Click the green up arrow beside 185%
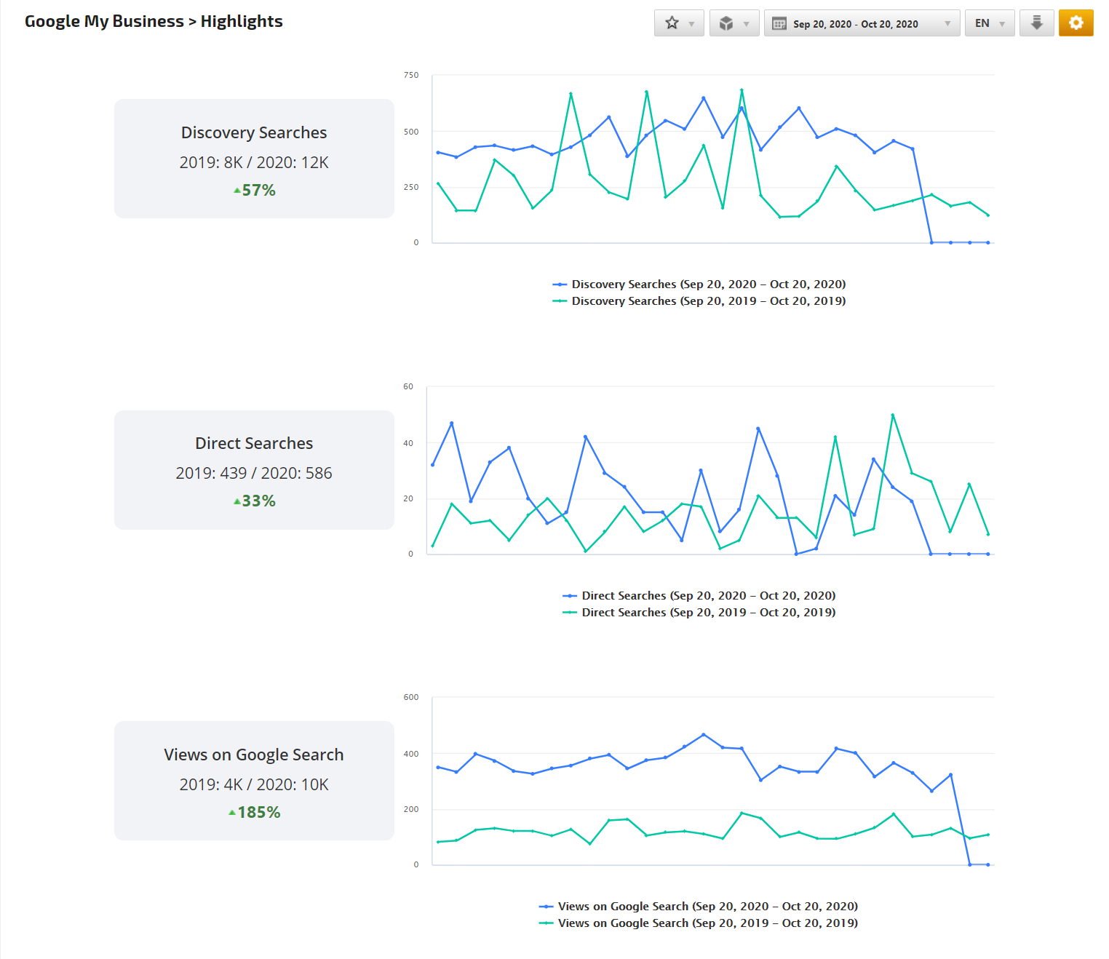 click(232, 813)
